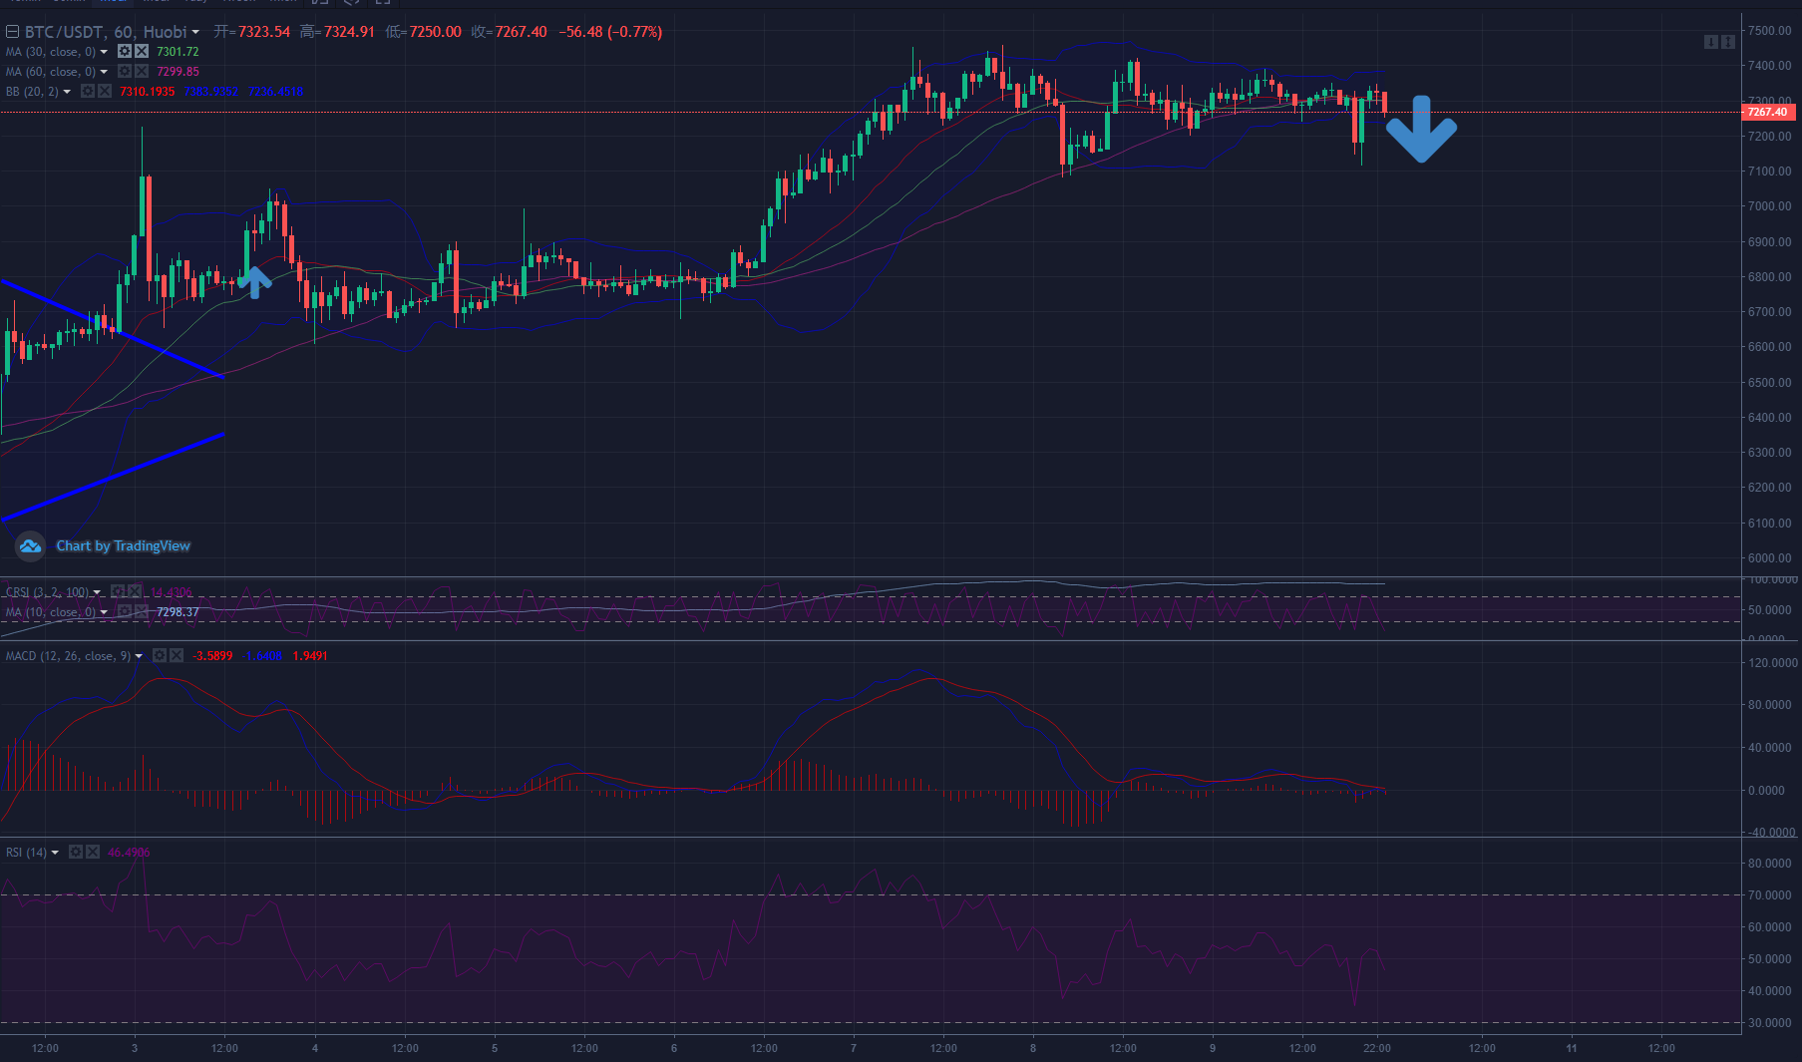
Task: Click the 22:00 time axis label
Action: 1377,1048
